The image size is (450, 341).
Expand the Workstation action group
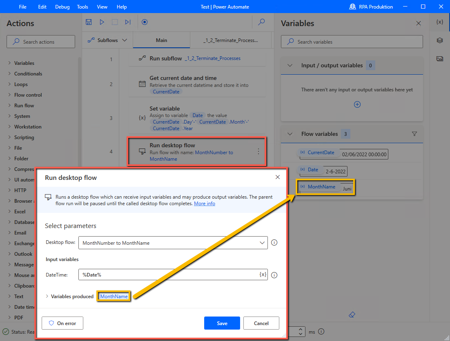[9, 126]
